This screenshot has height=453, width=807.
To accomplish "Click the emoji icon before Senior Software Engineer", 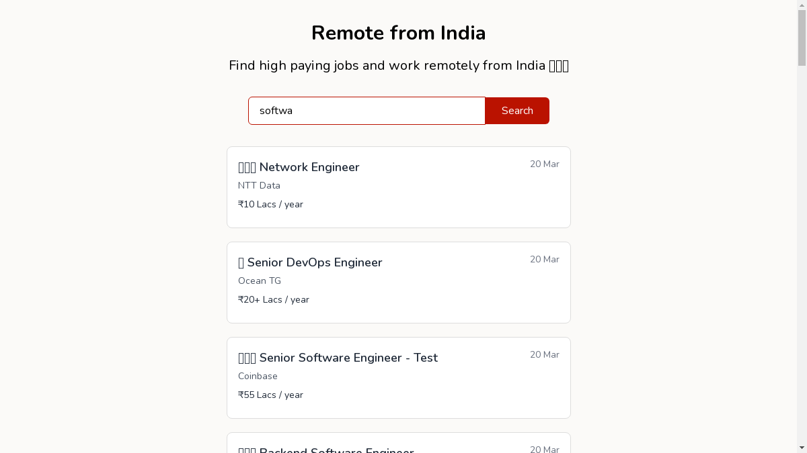I will (x=247, y=358).
